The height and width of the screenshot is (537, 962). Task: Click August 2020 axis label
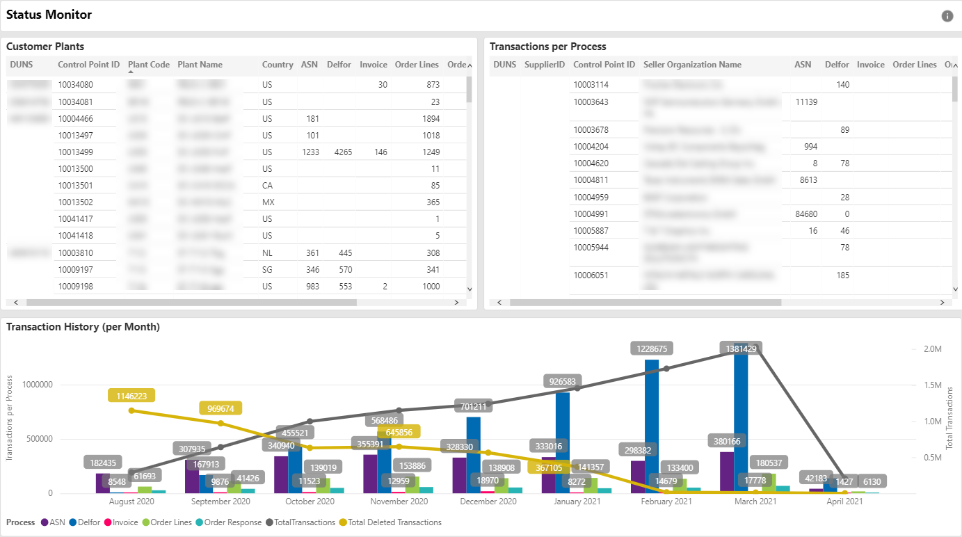pyautogui.click(x=131, y=502)
